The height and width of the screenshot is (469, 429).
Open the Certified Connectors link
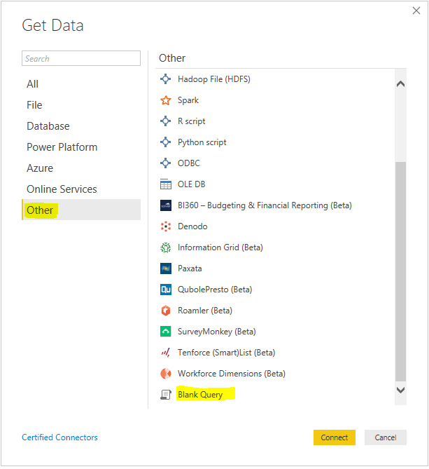point(59,437)
